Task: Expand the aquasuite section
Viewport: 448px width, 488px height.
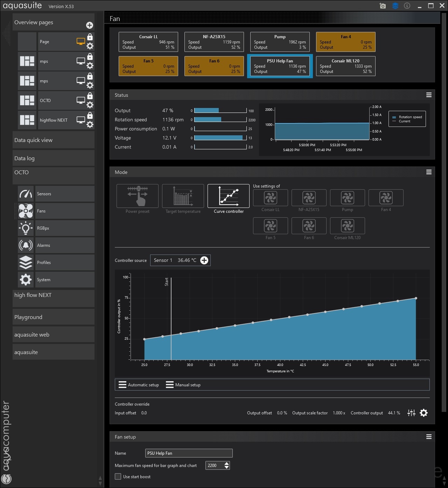Action: point(54,352)
